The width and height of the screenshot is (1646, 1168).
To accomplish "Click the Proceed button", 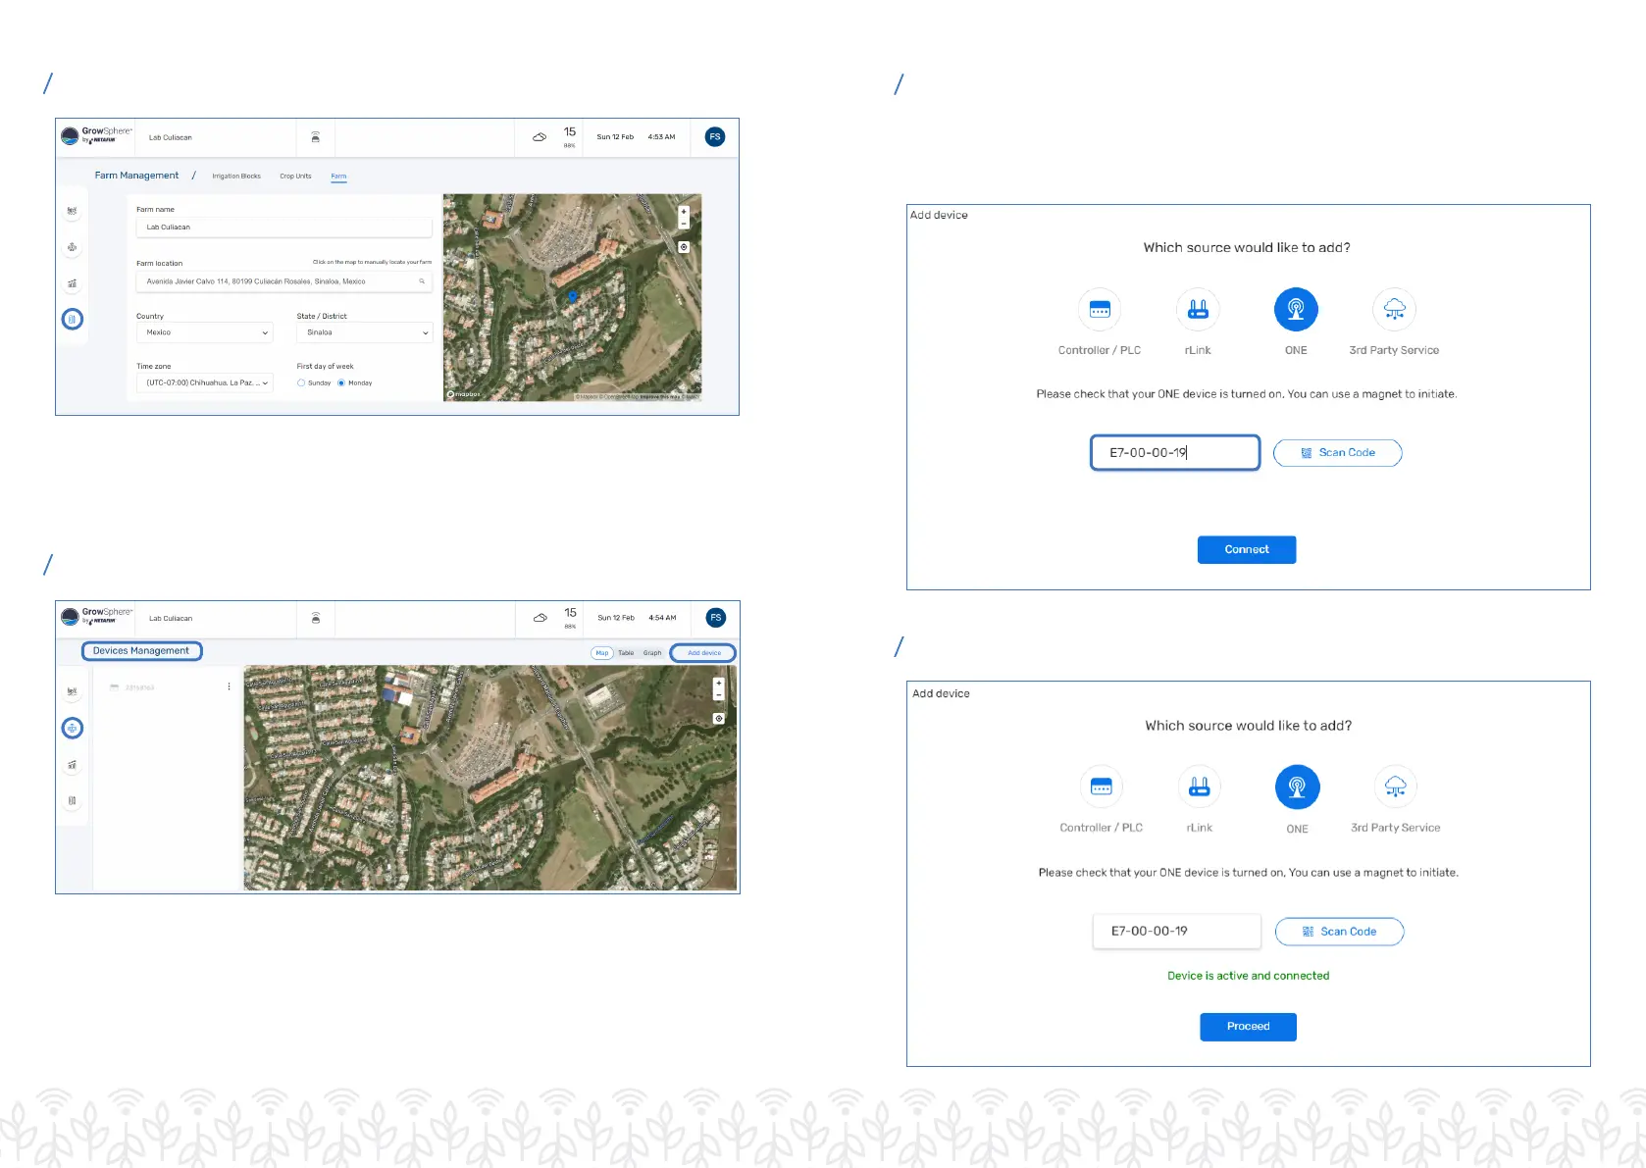I will [1249, 1027].
